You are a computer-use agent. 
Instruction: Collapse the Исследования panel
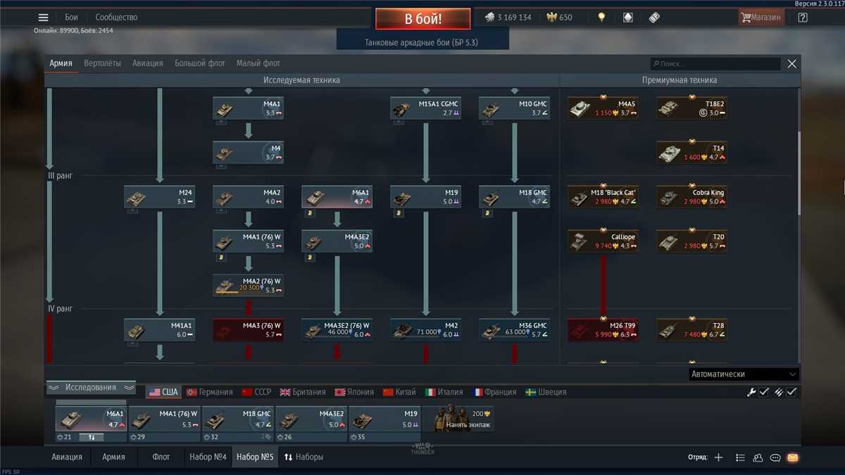pos(91,388)
